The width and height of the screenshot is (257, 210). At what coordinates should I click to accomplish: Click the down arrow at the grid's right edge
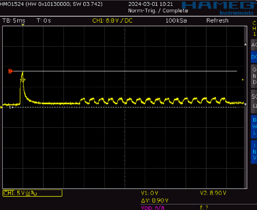[245, 105]
